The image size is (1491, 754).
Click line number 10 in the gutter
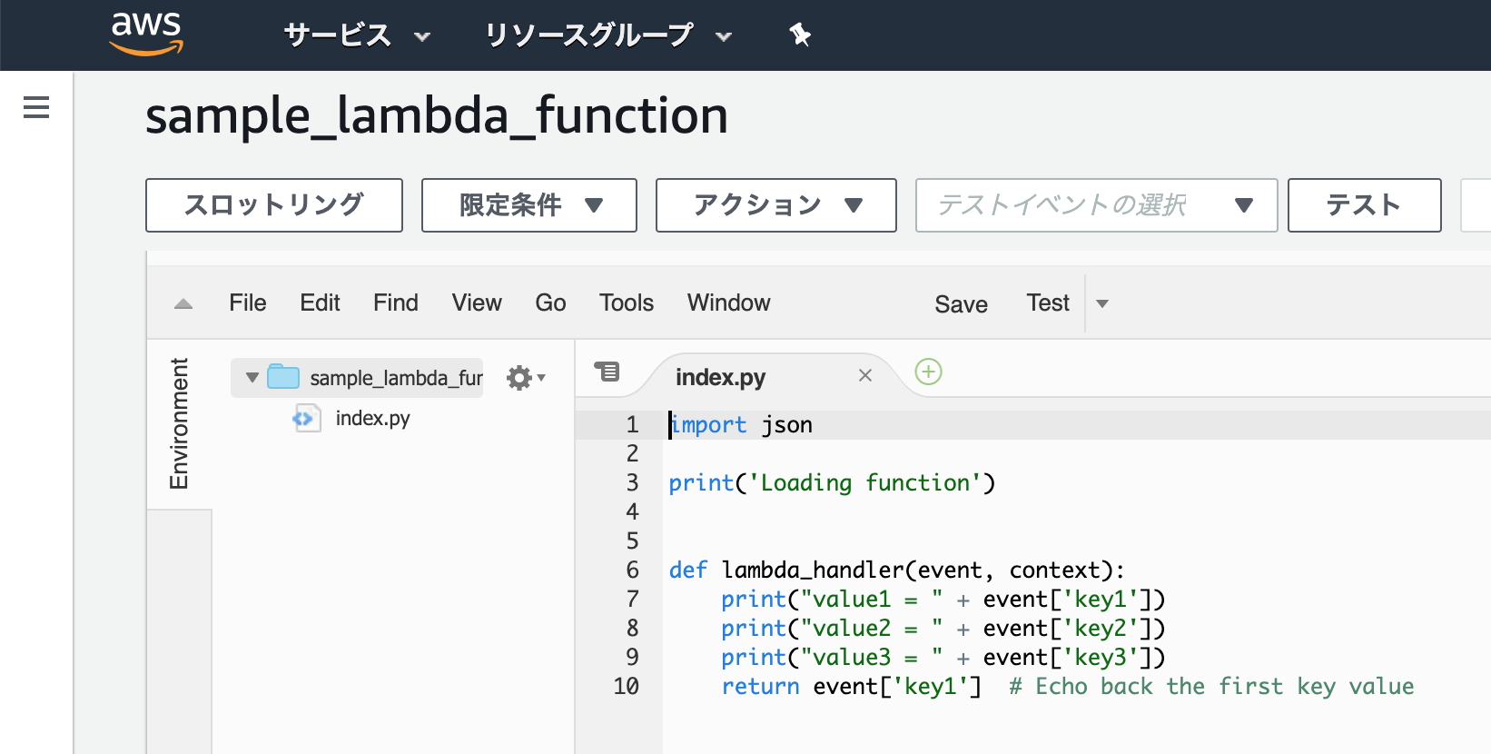(627, 686)
